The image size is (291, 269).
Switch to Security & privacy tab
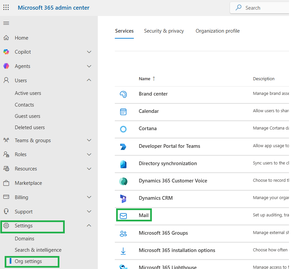[164, 31]
